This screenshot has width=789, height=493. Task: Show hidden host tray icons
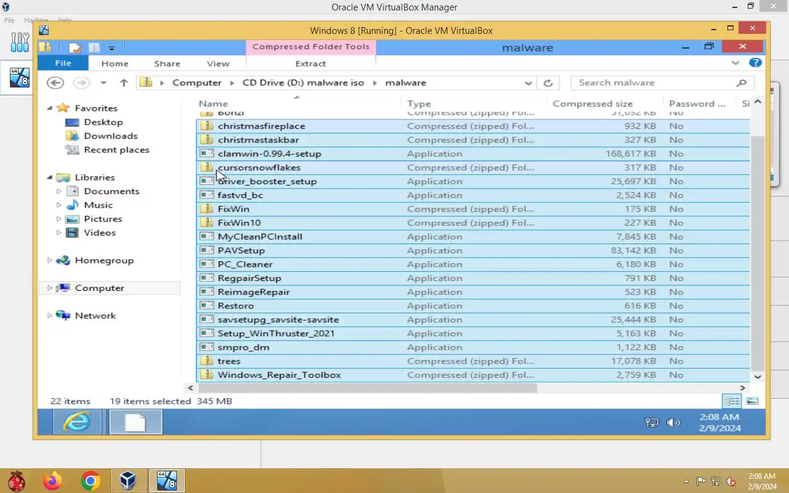tap(686, 481)
